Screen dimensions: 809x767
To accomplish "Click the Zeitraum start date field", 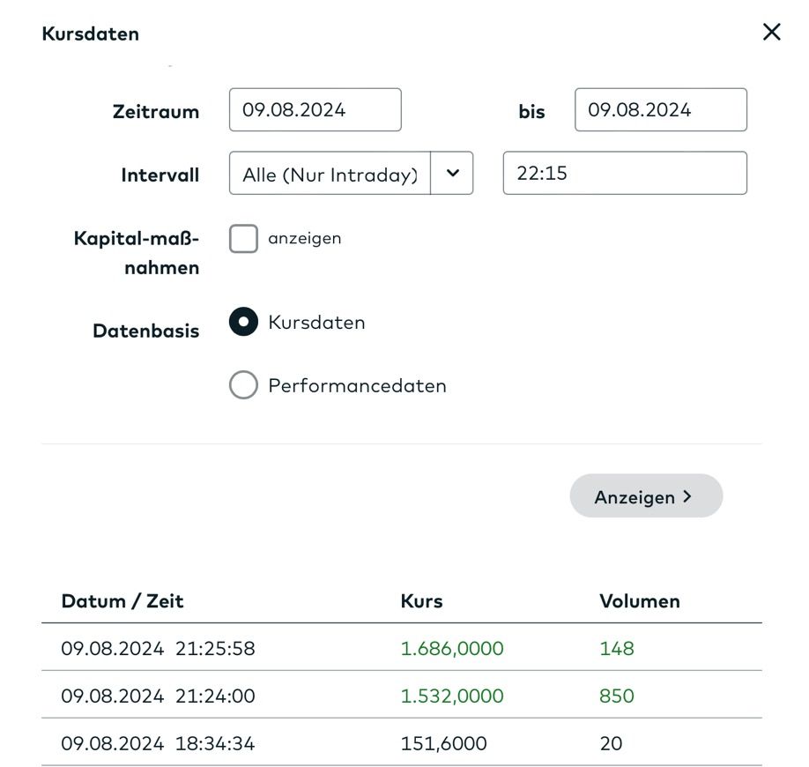I will coord(315,110).
